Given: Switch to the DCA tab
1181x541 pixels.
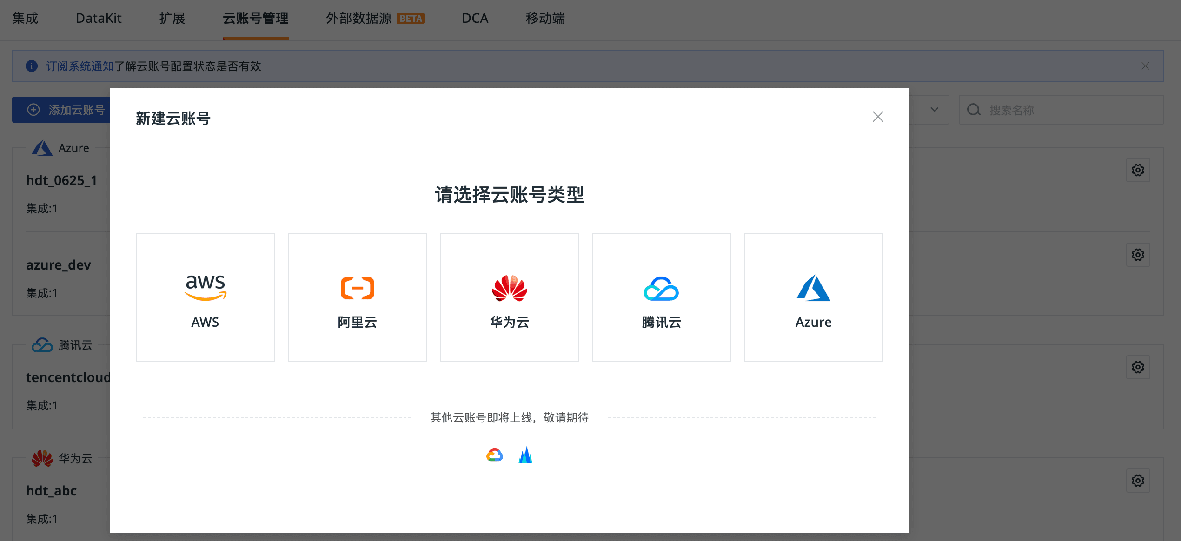Looking at the screenshot, I should (x=475, y=18).
